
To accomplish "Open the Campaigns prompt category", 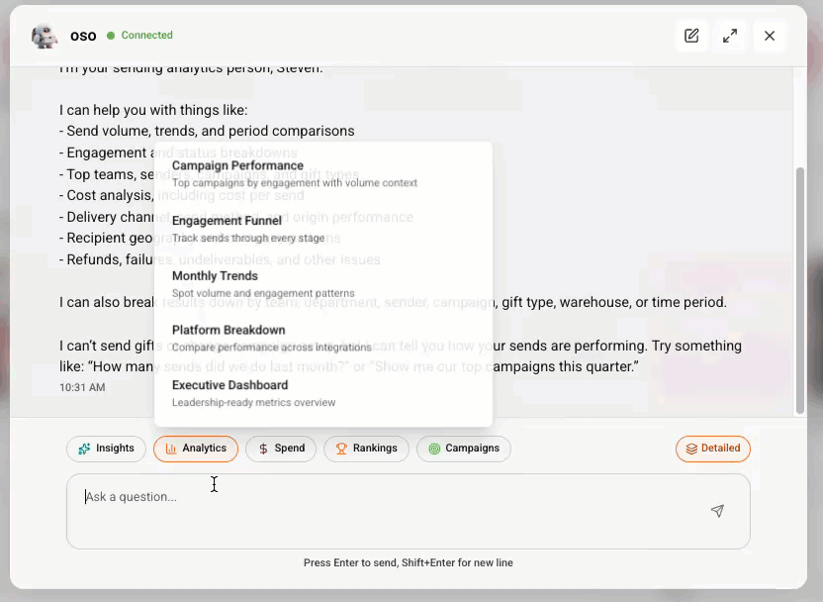I will pyautogui.click(x=464, y=449).
